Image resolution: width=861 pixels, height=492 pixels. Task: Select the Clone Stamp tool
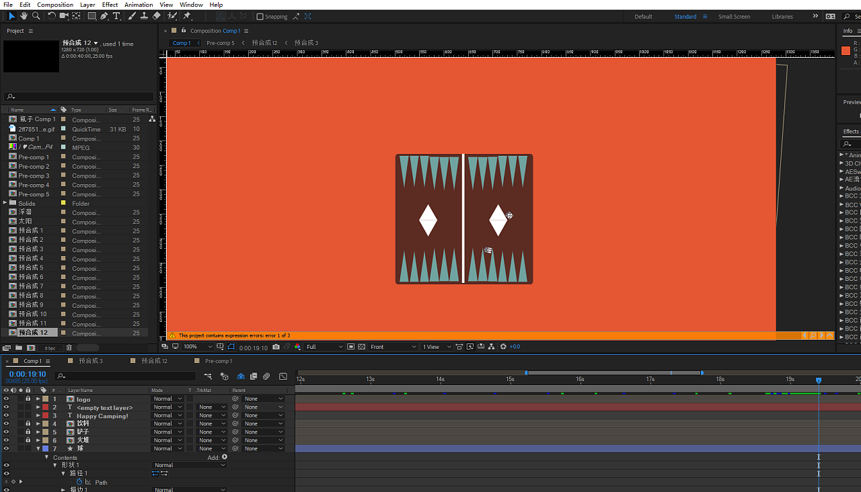144,16
